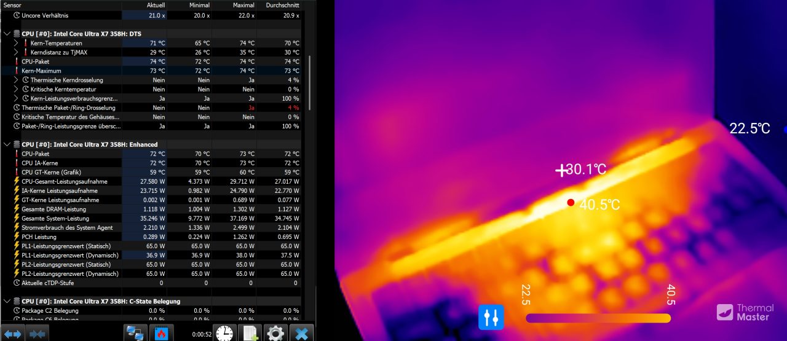Select PL1-Leistungsgrenzwert (Dynamisch) row label

(x=70, y=255)
